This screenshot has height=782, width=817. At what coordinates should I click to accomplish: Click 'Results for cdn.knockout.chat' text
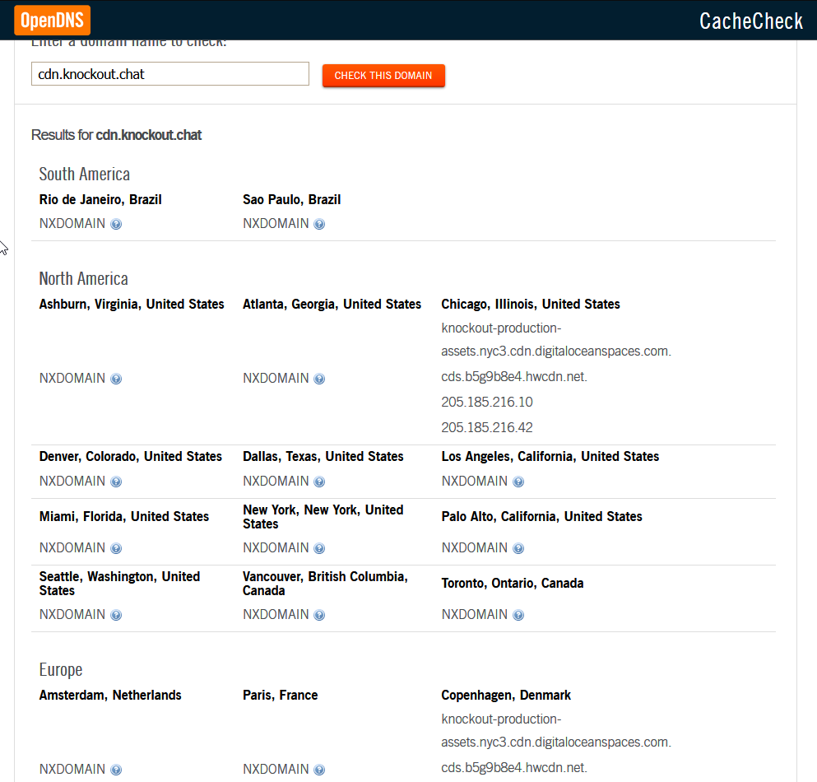pyautogui.click(x=116, y=135)
